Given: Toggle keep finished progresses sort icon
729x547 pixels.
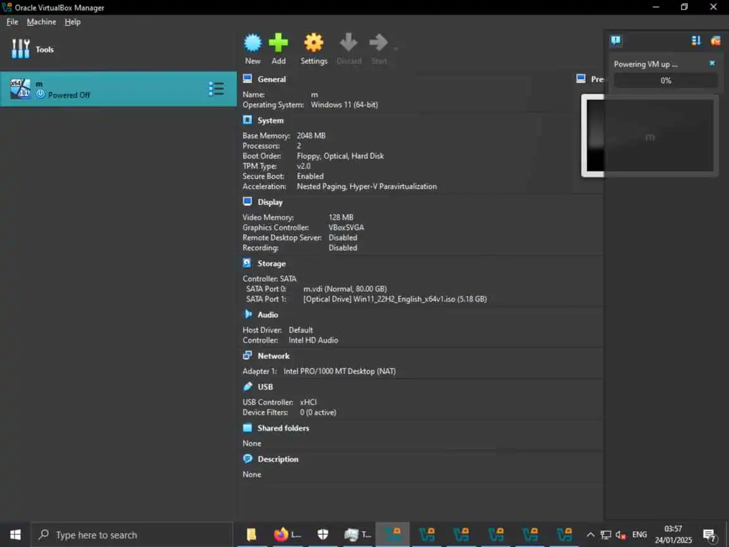Looking at the screenshot, I should point(696,41).
